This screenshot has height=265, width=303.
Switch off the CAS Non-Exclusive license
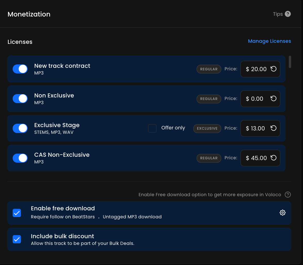20,158
